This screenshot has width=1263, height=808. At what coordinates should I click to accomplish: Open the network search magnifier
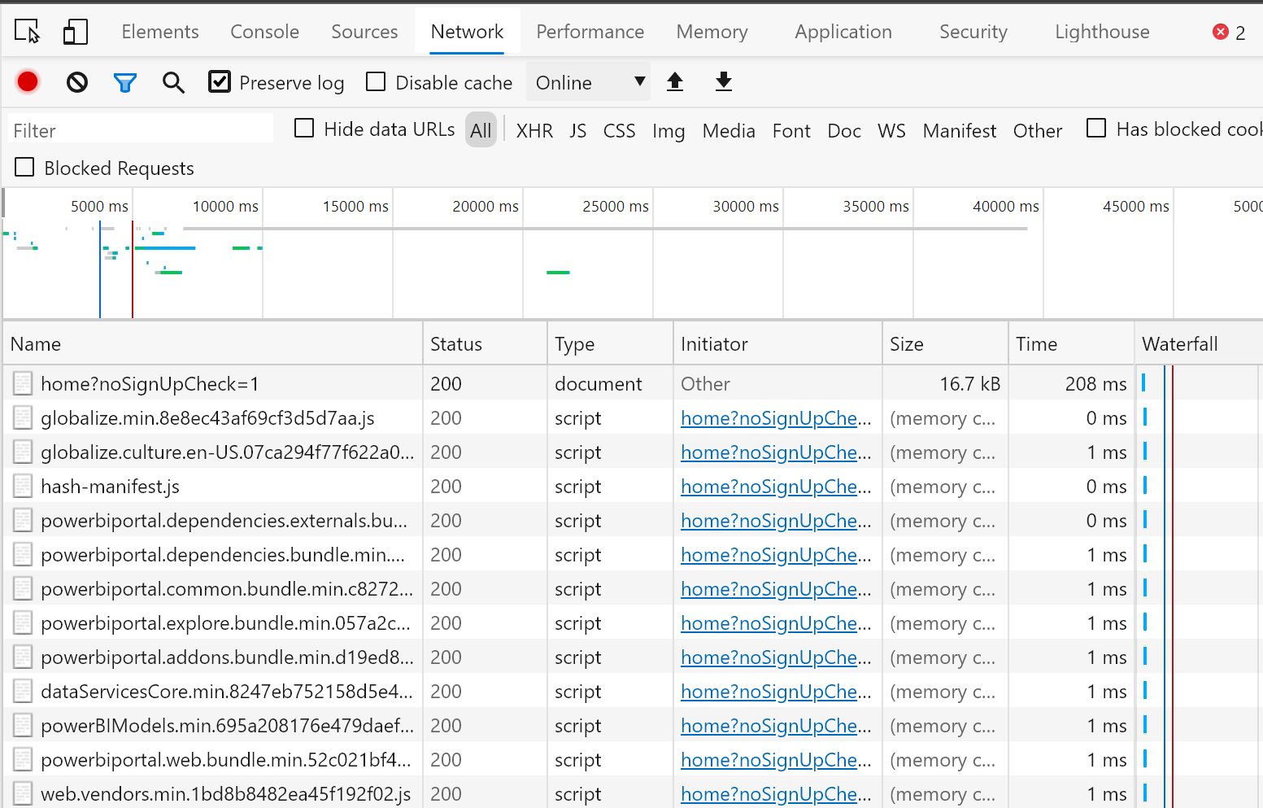173,82
